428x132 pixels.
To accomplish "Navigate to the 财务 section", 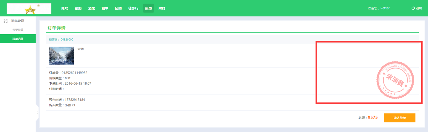I will 162,8.
